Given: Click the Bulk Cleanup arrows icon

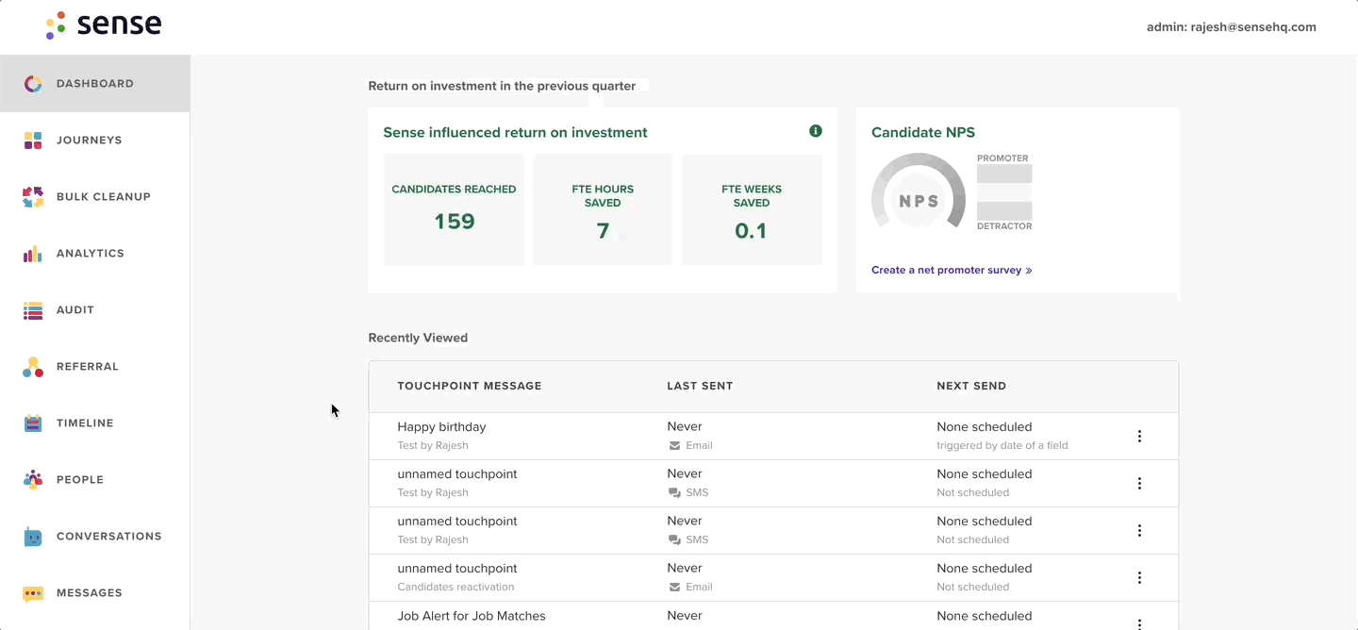Looking at the screenshot, I should (x=33, y=197).
